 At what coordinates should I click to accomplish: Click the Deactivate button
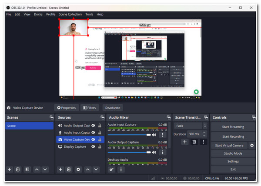coord(113,108)
